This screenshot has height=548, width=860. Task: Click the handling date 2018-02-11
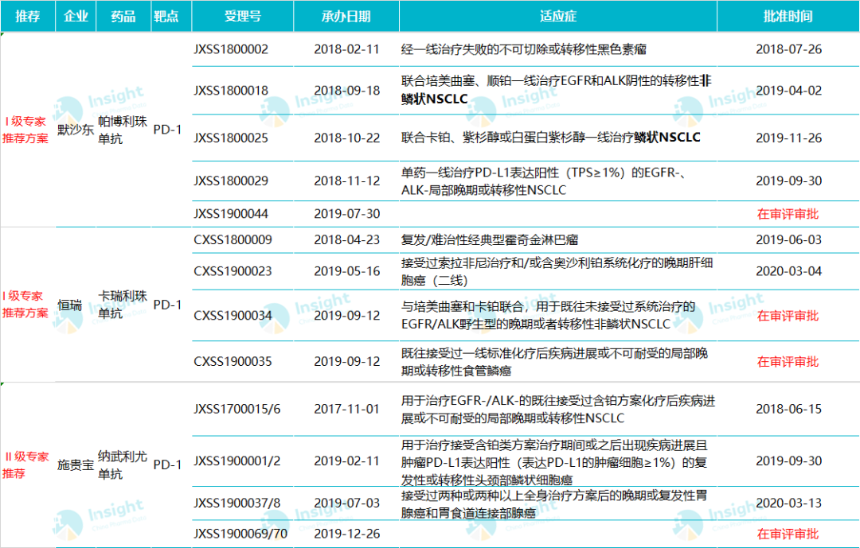[x=346, y=49]
